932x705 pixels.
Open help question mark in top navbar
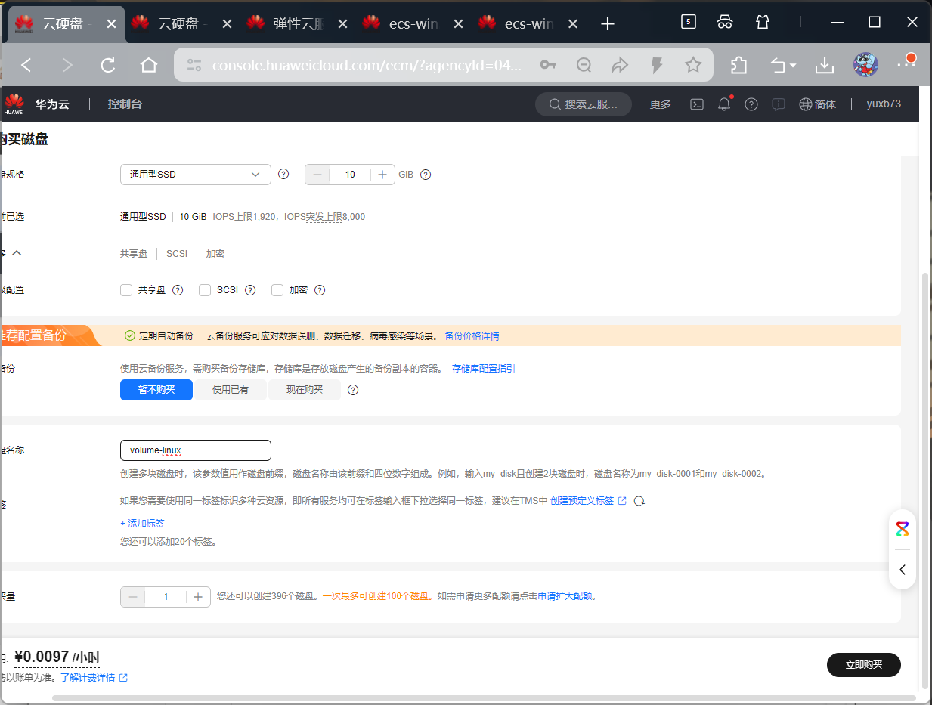click(x=751, y=104)
